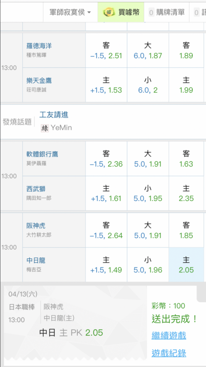Open the 西武獅 team link
This screenshot has width=206, height=367.
pyautogui.click(x=36, y=189)
